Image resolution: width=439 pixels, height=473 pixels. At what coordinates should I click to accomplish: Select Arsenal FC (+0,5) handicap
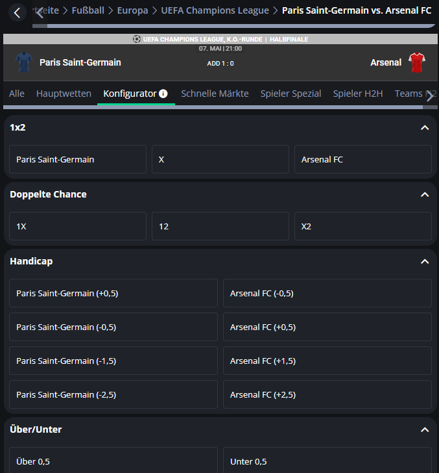[x=327, y=327]
